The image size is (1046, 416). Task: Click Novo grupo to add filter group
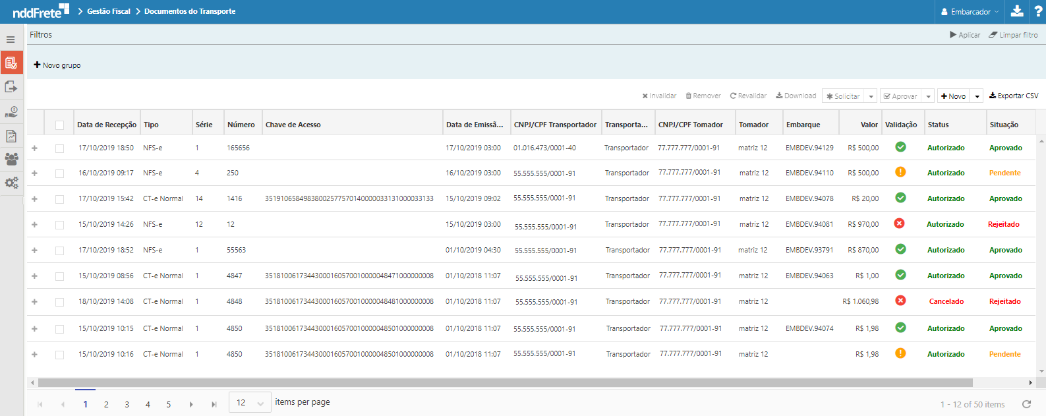pos(57,65)
